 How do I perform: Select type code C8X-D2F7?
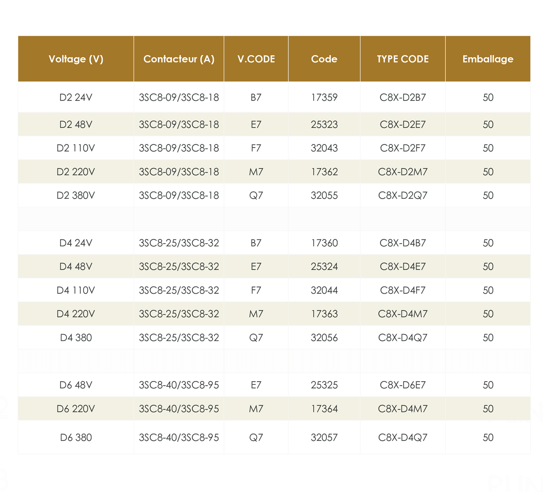point(403,148)
